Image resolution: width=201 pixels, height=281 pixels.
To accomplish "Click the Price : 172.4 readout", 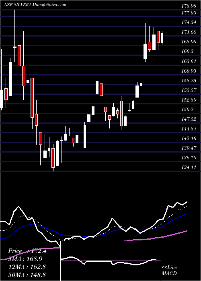I will pyautogui.click(x=27, y=251).
